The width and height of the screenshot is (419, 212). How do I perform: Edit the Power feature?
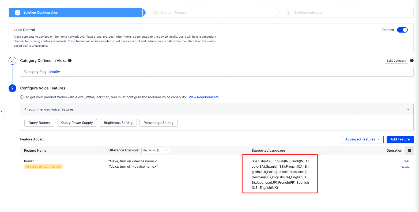(407, 161)
